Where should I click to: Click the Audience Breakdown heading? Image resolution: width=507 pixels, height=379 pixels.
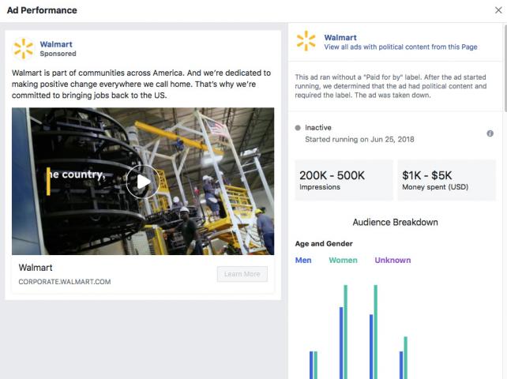(395, 223)
